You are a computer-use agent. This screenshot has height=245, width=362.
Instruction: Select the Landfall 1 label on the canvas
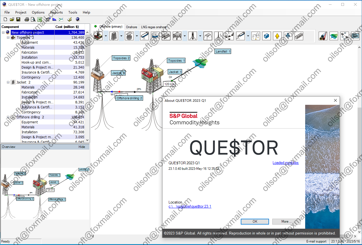(223, 51)
